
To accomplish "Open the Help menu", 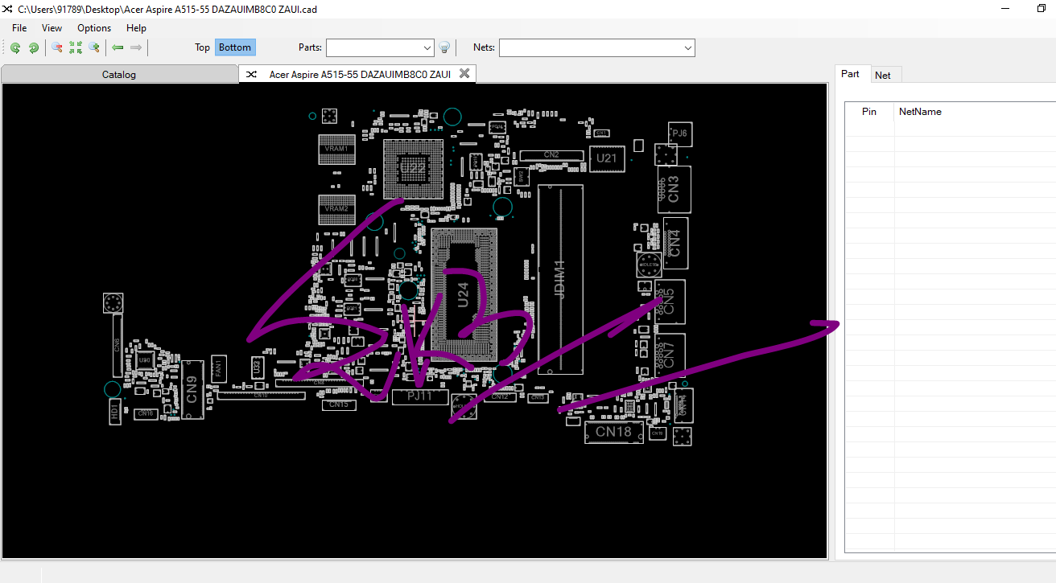I will pos(137,28).
